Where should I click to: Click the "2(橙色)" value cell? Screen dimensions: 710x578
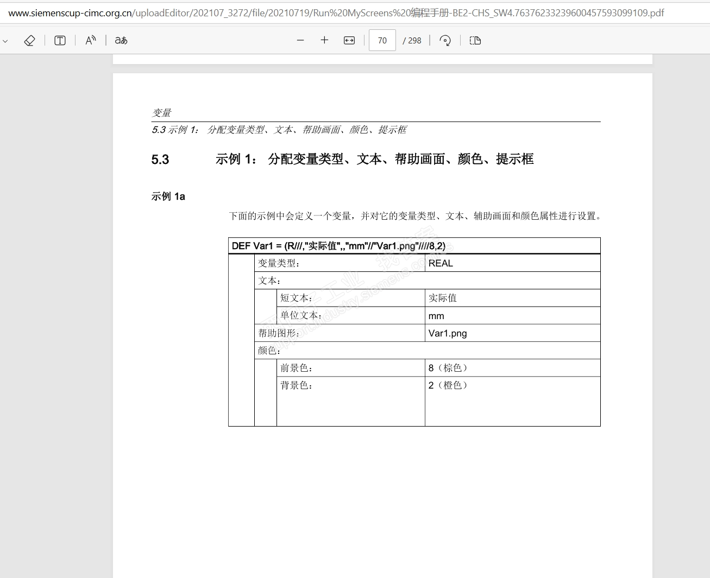513,401
